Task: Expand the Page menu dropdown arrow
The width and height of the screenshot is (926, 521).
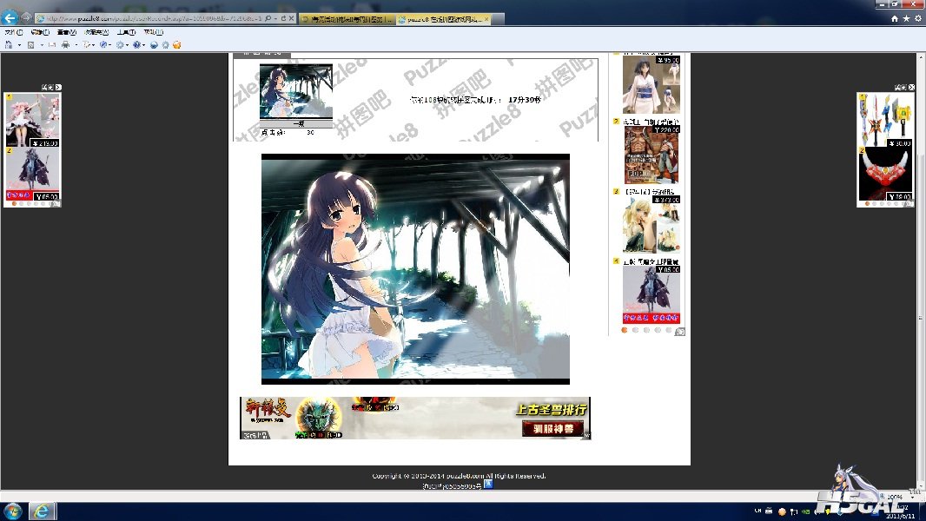Action: [93, 45]
